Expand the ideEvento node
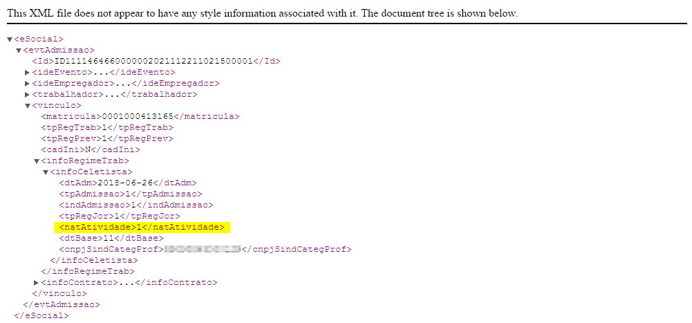Viewport: 692px width, 323px height. click(x=27, y=73)
